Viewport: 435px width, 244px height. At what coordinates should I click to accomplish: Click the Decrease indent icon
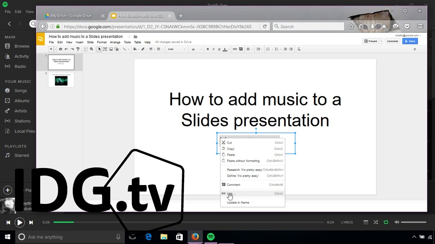coord(285,49)
